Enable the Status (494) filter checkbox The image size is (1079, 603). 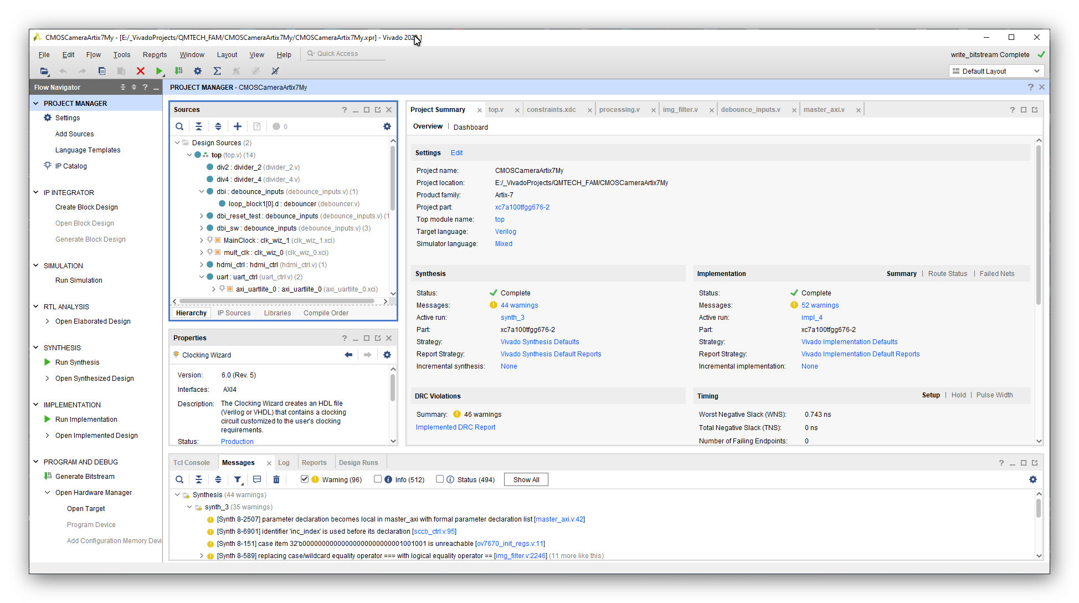(x=440, y=479)
